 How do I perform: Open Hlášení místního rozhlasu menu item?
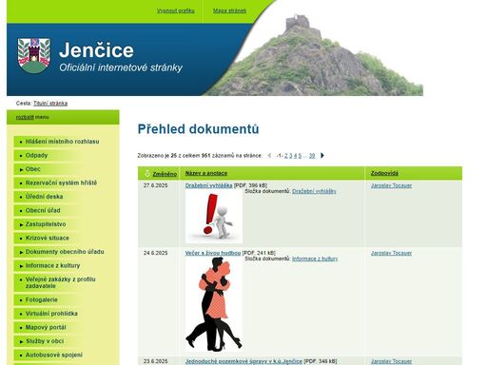[x=62, y=142]
